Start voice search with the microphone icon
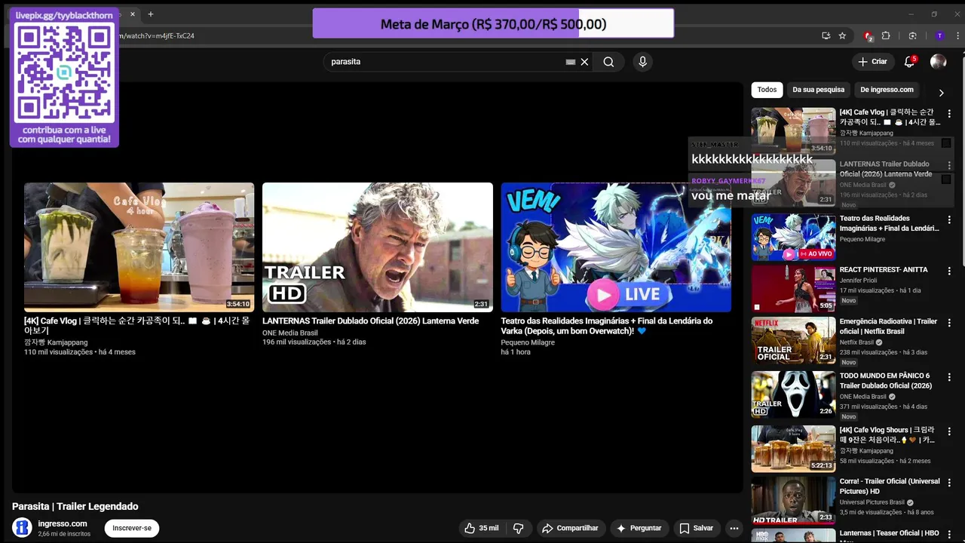Viewport: 965px width, 543px height. (642, 62)
